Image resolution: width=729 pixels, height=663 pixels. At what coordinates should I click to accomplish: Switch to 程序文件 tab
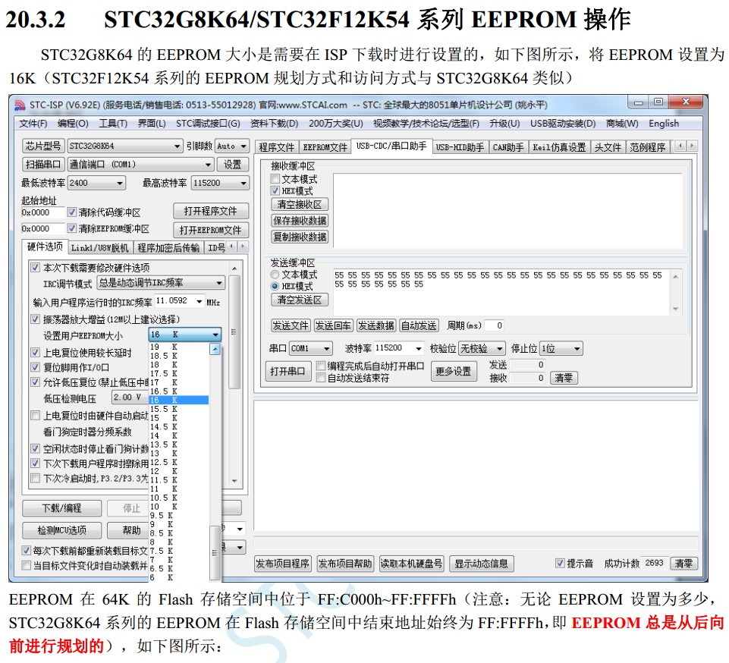coord(277,147)
